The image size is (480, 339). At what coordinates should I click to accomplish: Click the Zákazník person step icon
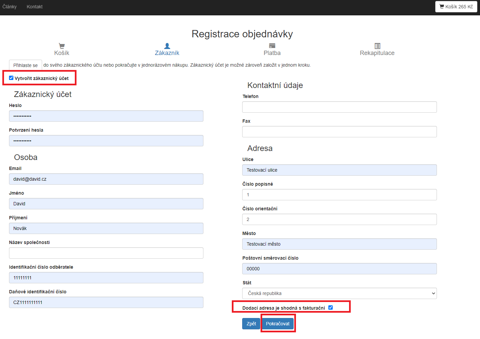[x=167, y=46]
